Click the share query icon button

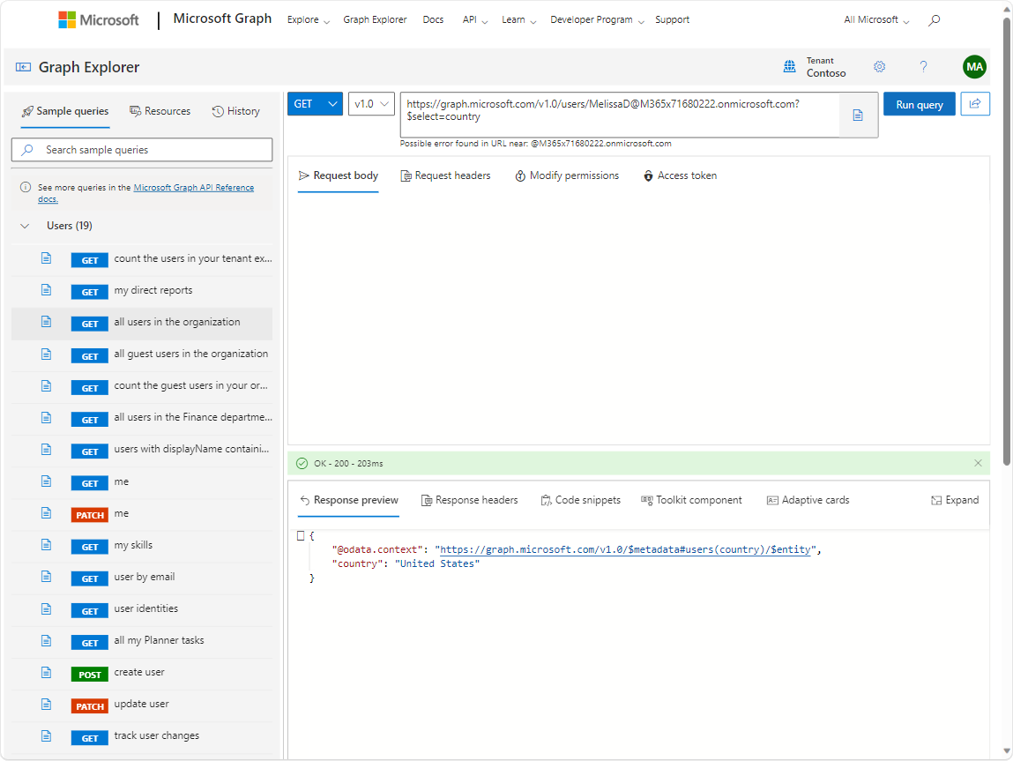click(x=975, y=104)
